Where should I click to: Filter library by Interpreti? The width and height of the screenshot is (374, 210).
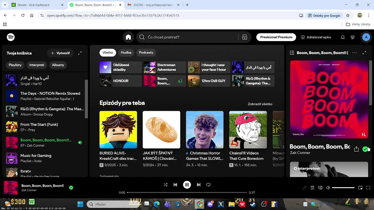37,65
